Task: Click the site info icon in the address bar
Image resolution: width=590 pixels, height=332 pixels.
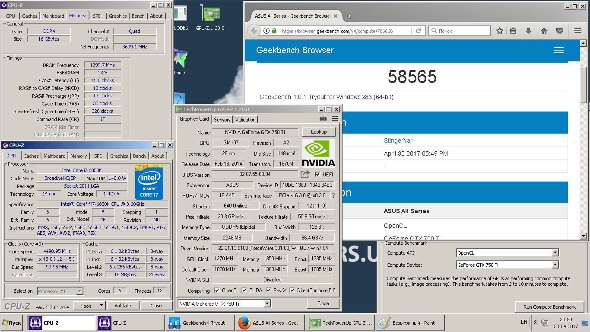Action: (x=266, y=31)
